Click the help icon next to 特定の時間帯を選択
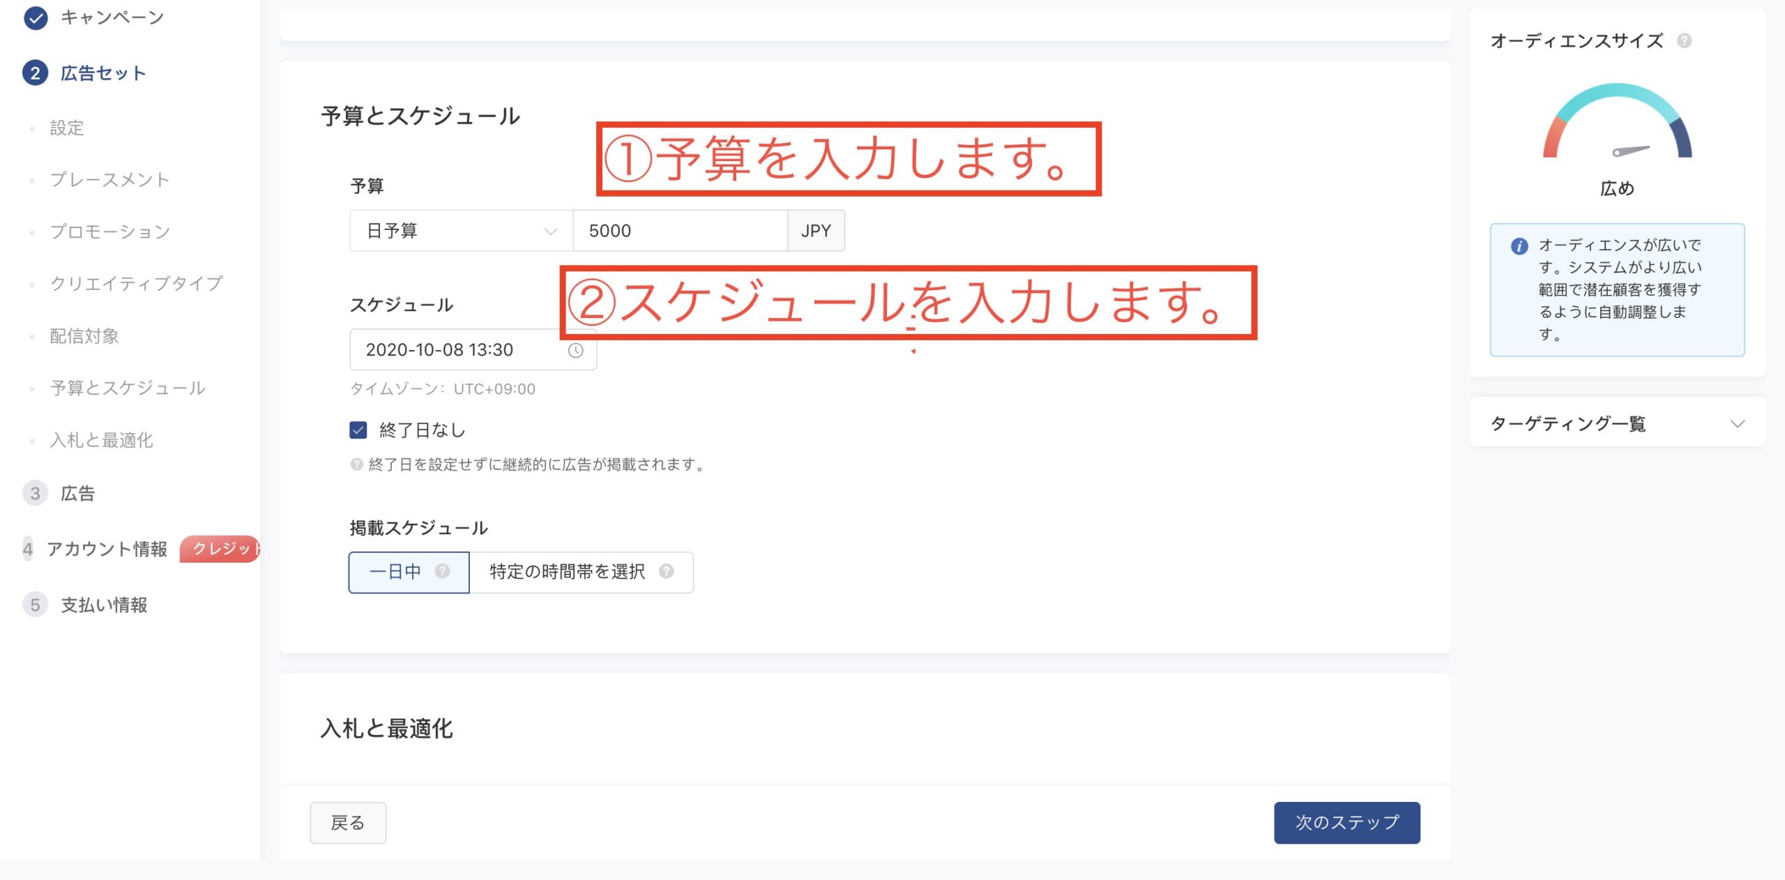Image resolution: width=1785 pixels, height=880 pixels. click(669, 572)
